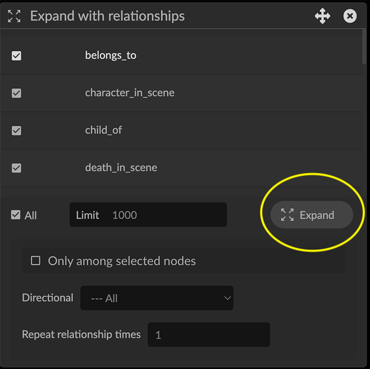The height and width of the screenshot is (369, 370).
Task: Click the death_in_scene relationship name
Action: coord(121,168)
